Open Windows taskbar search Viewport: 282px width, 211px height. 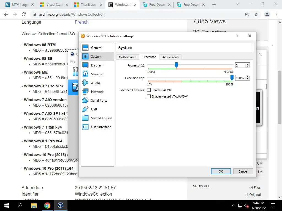coord(20,205)
